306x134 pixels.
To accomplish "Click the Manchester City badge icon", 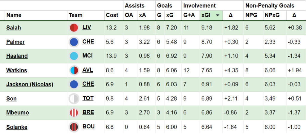I will (74, 56).
